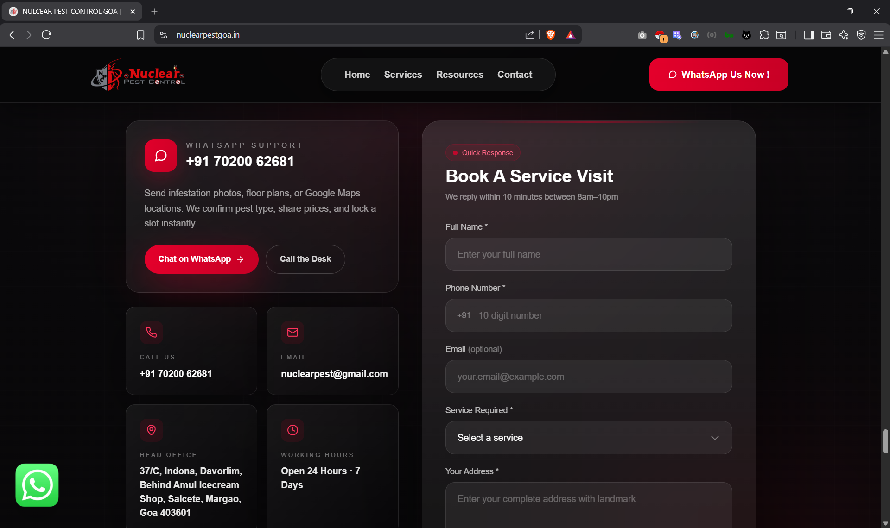
Task: Focus the Full Name input field
Action: (589, 254)
